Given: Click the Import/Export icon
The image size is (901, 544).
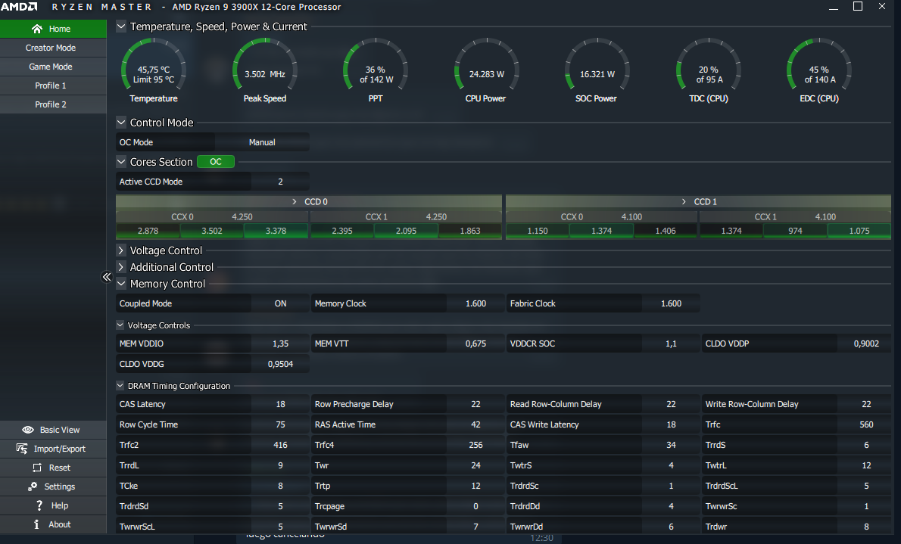Looking at the screenshot, I should [x=22, y=449].
